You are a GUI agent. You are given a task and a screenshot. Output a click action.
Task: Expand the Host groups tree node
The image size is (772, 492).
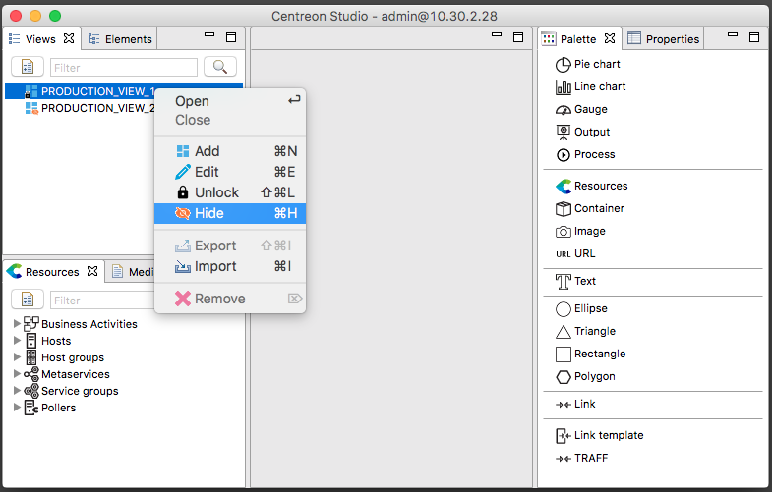coord(17,357)
